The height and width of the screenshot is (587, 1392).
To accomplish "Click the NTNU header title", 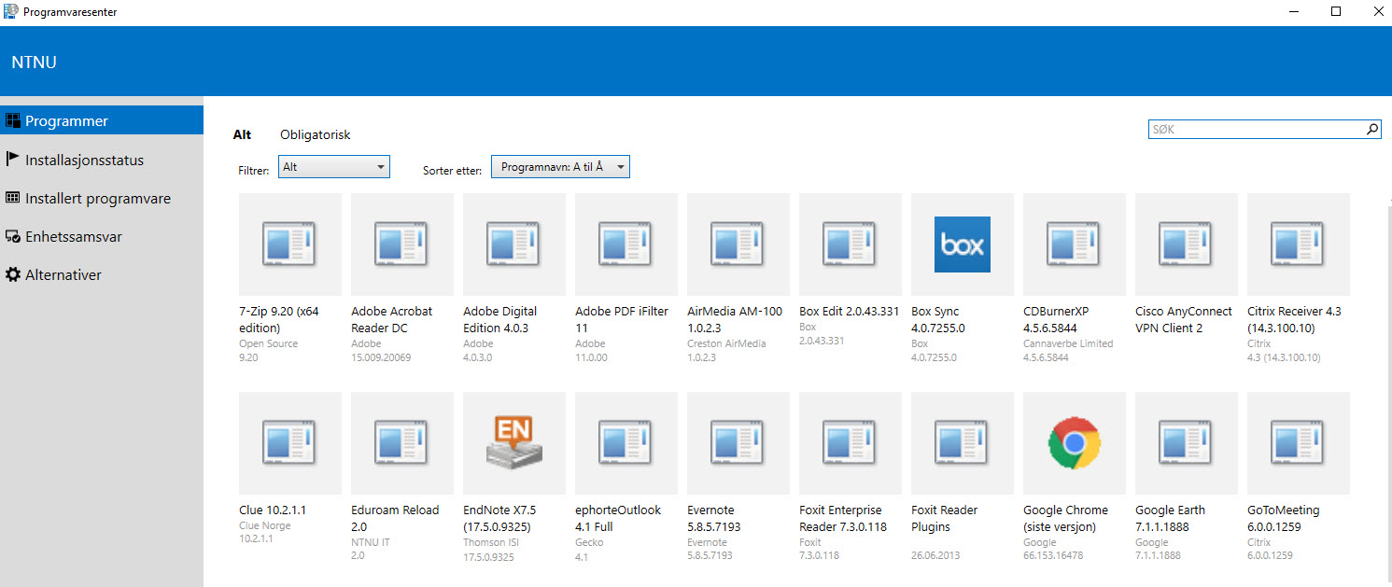I will click(35, 63).
